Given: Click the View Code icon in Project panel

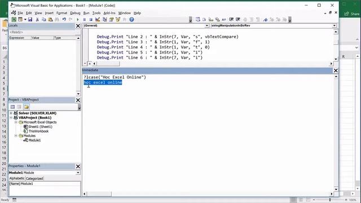Looking at the screenshot, I should tap(12, 107).
